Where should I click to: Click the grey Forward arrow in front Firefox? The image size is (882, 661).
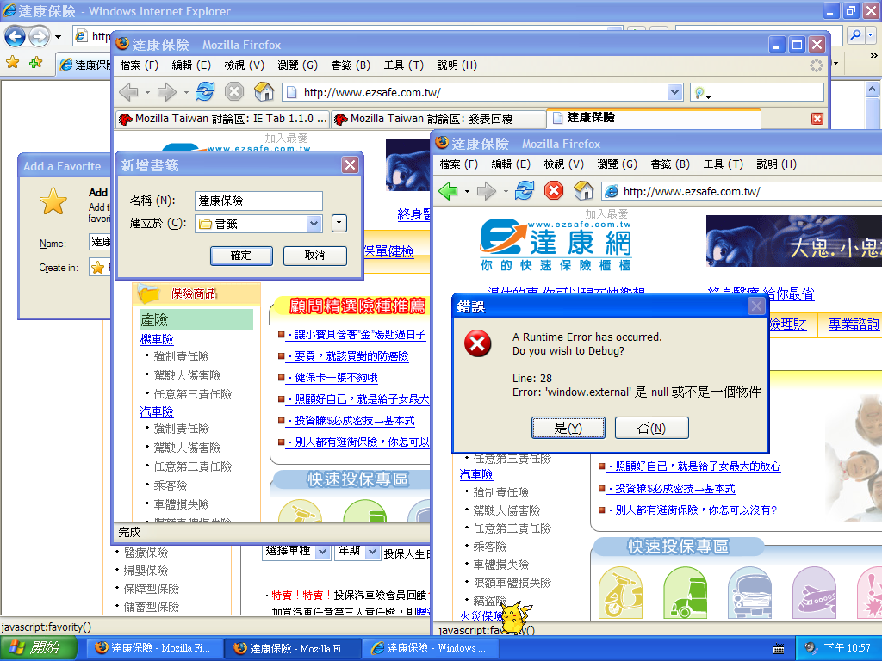(x=487, y=191)
